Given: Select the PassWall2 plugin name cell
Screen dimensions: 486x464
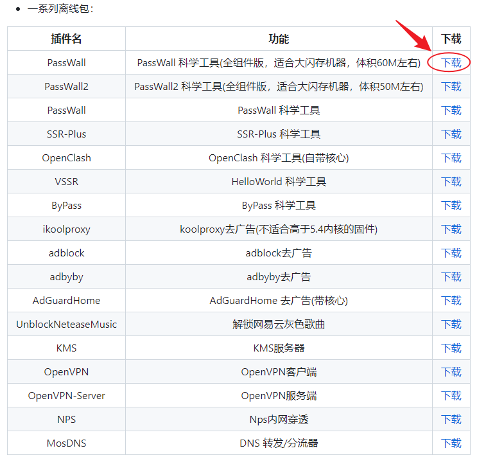Looking at the screenshot, I should (66, 87).
